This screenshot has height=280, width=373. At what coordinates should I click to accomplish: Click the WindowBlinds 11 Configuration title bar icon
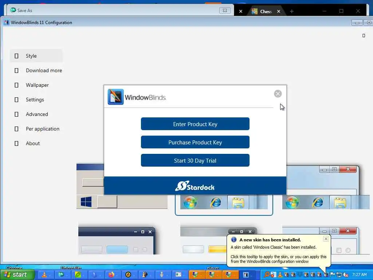[7, 22]
